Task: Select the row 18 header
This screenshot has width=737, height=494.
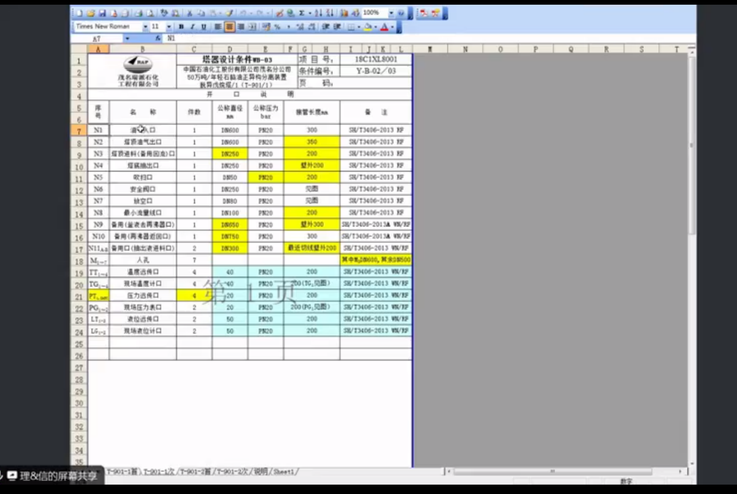Action: [x=79, y=260]
